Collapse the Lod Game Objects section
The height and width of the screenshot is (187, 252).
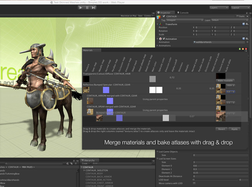(157, 152)
